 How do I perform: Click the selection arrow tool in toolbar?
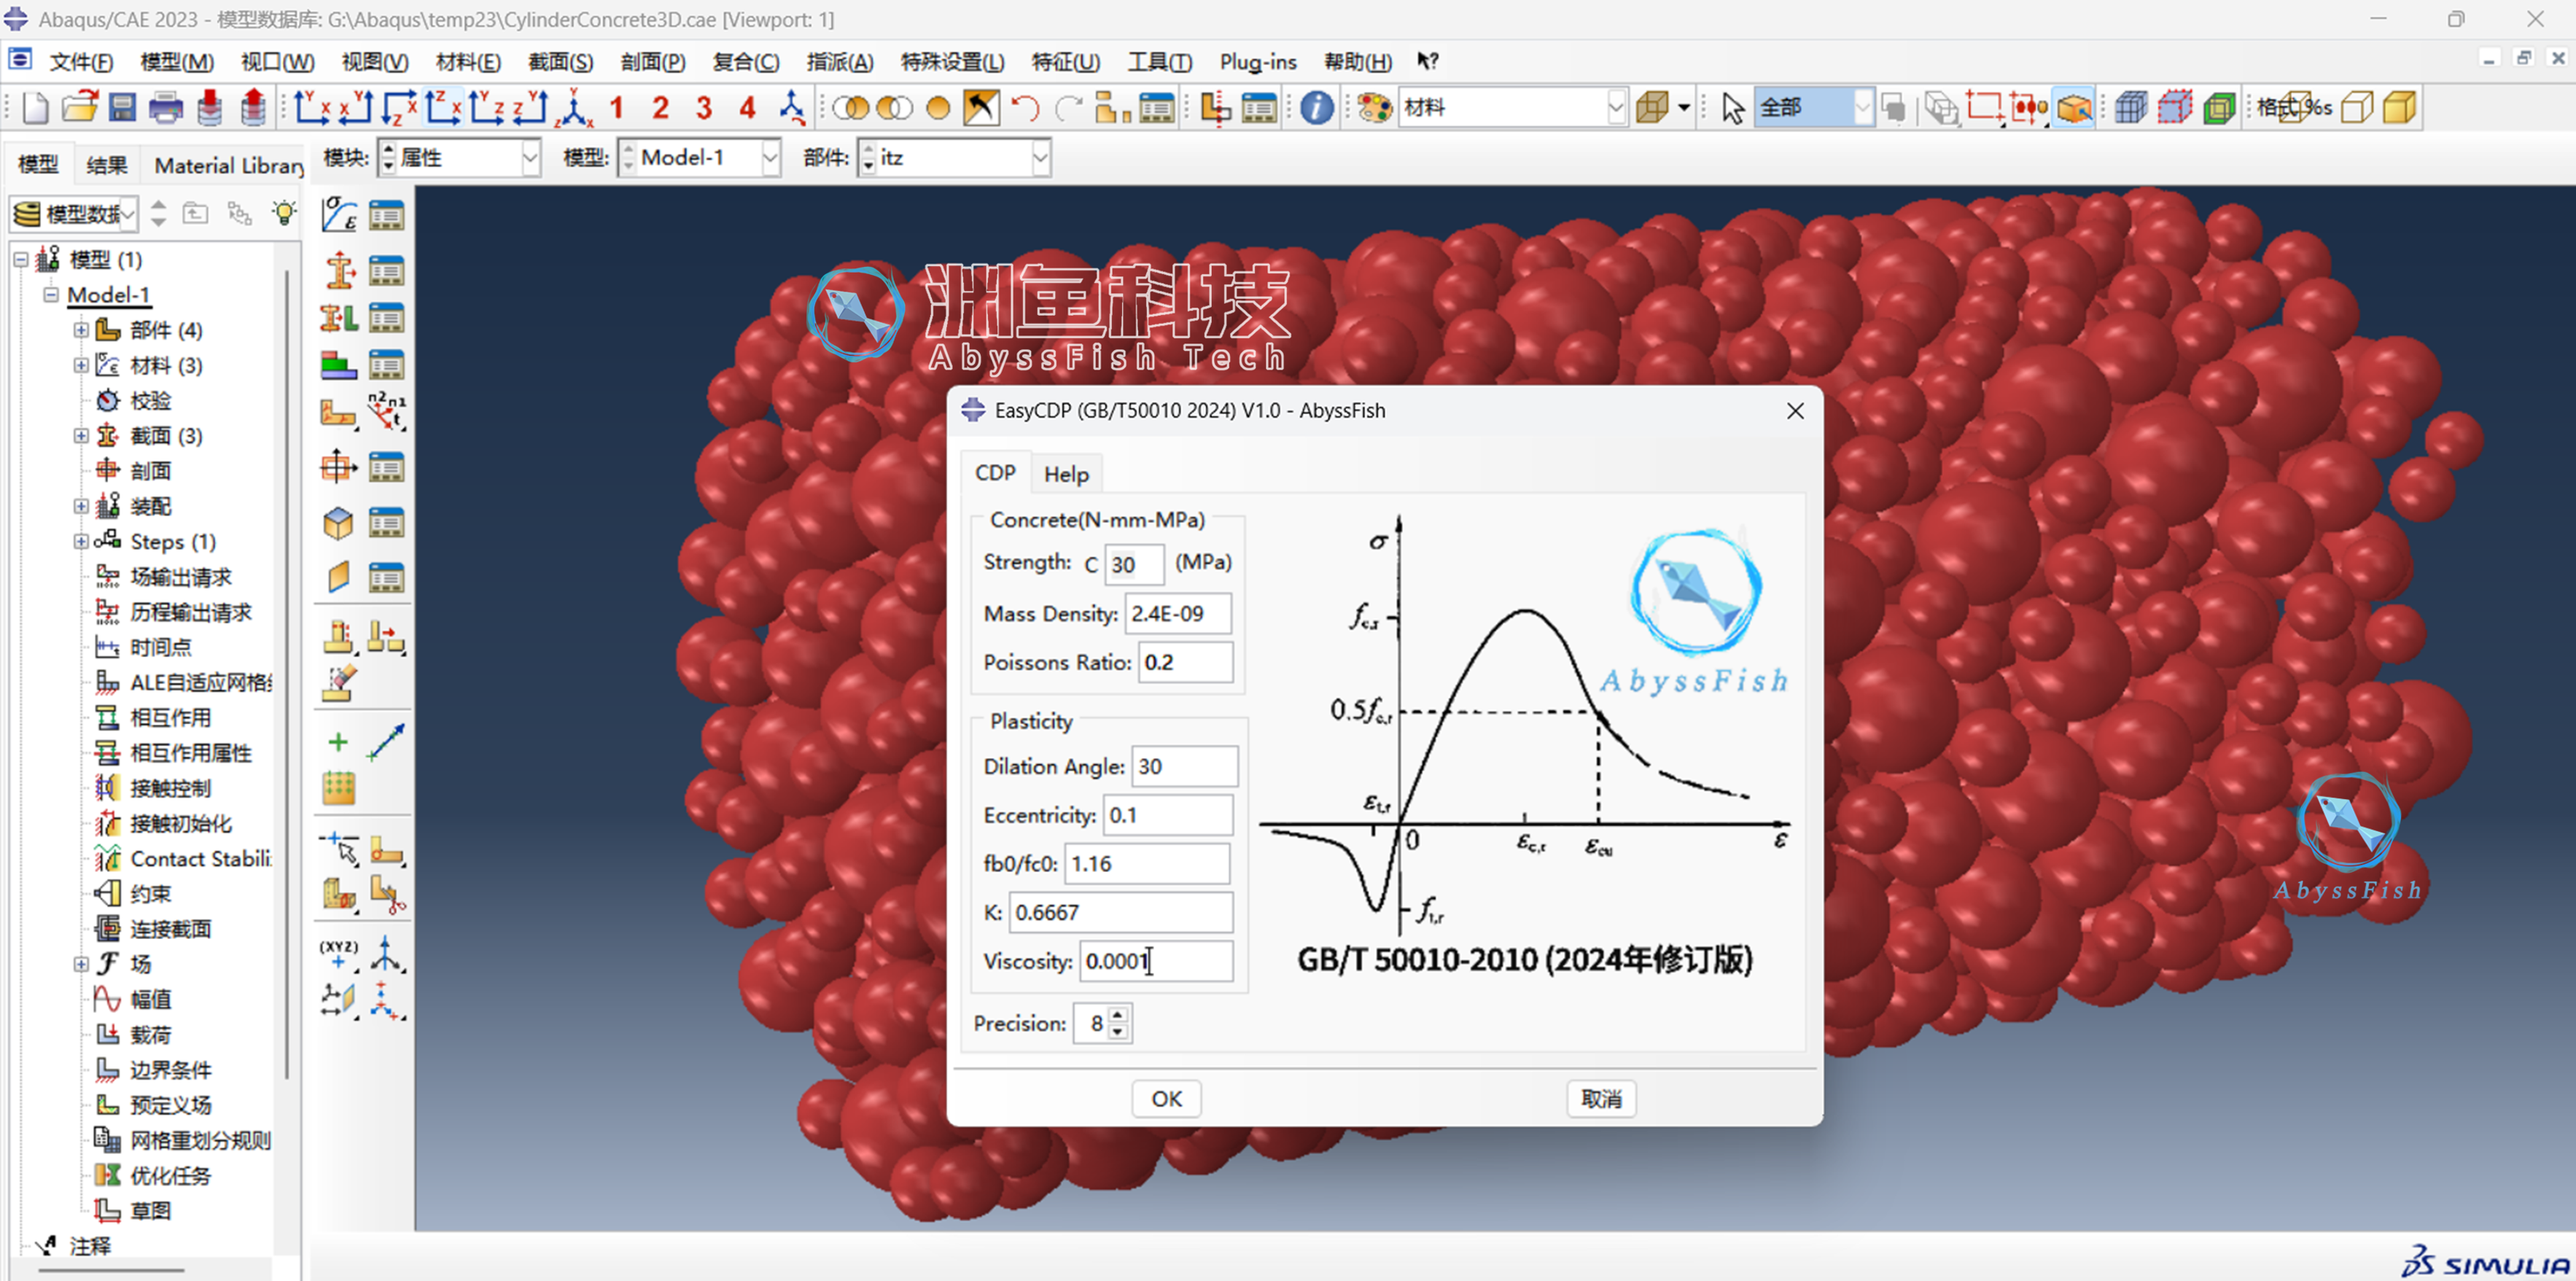(x=1733, y=107)
